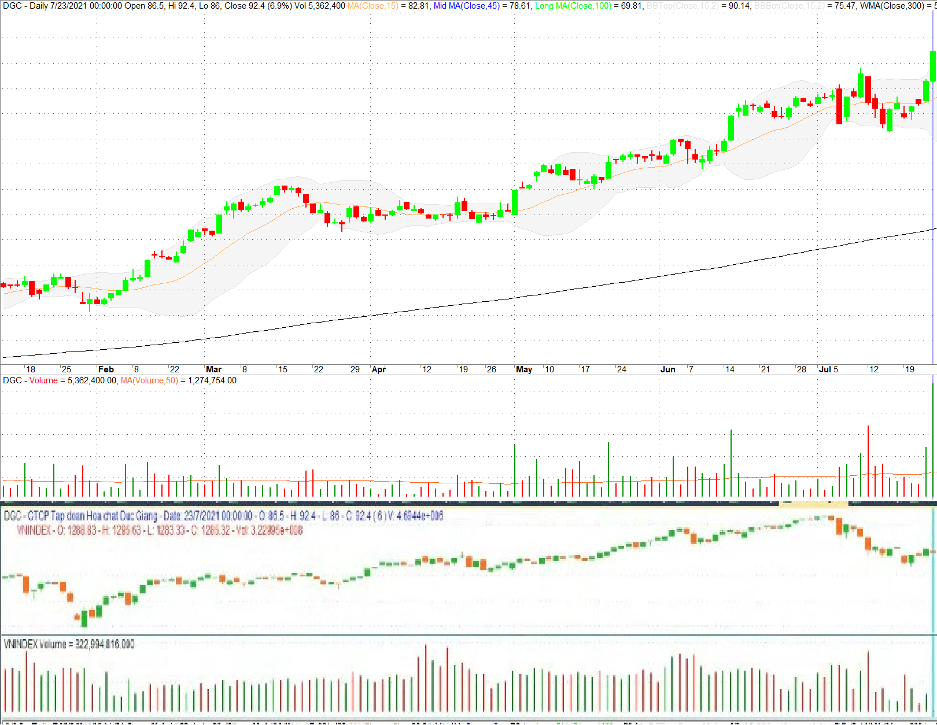Select the faded BBTop(Close,15,2) indicator label
Viewport: 937px width, 725px height.
click(682, 6)
